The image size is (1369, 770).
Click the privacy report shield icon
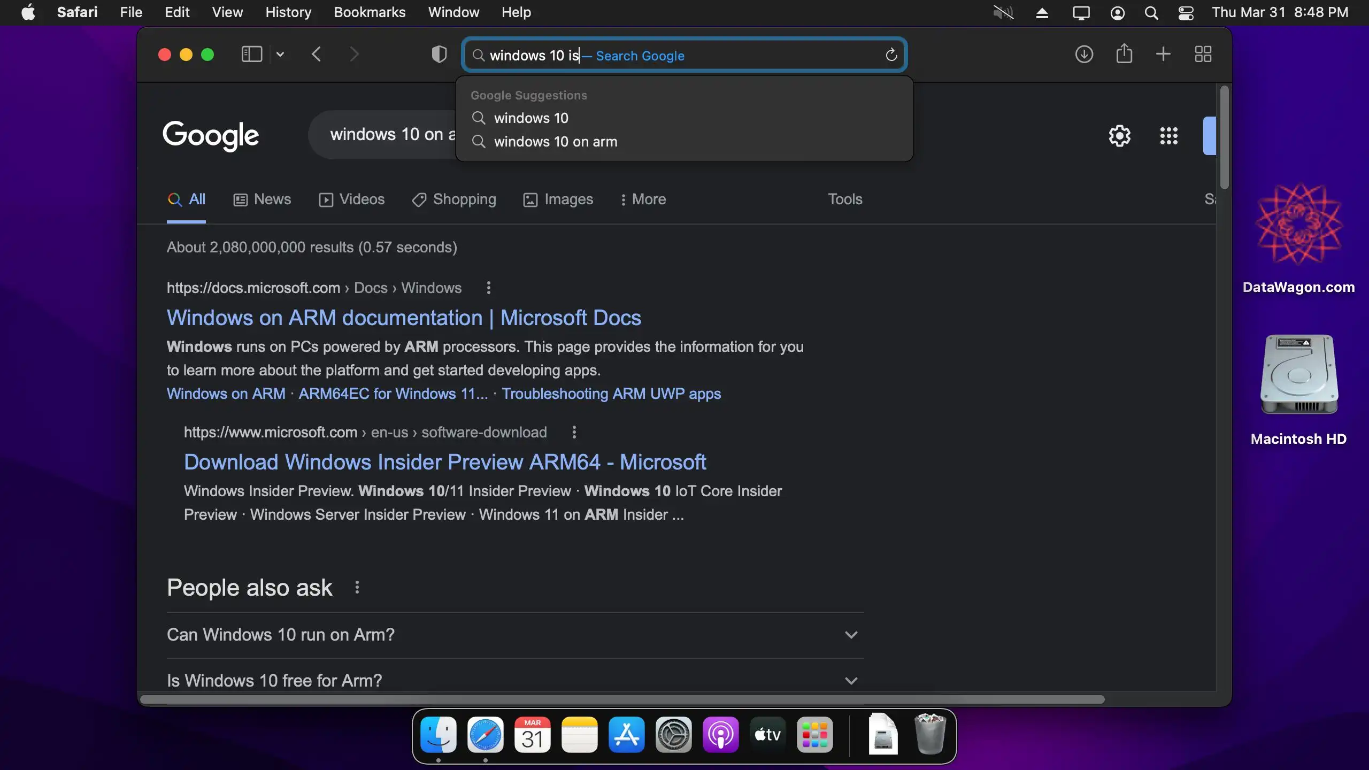[439, 54]
